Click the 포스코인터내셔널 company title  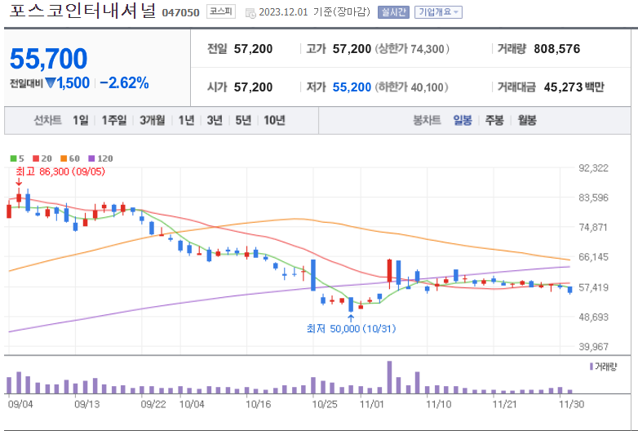[x=82, y=11]
